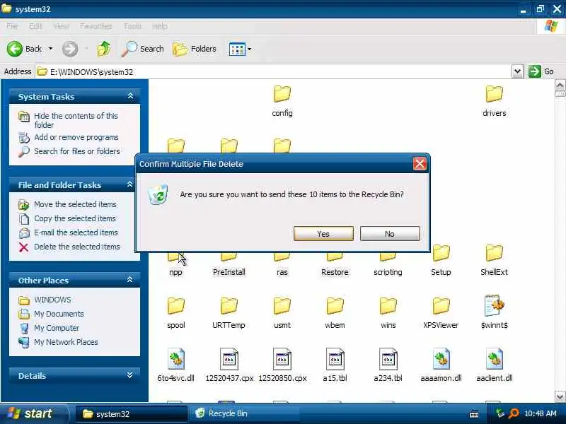Viewport: 566px width, 424px height.
Task: Click Copy the selected items
Action: click(x=75, y=218)
